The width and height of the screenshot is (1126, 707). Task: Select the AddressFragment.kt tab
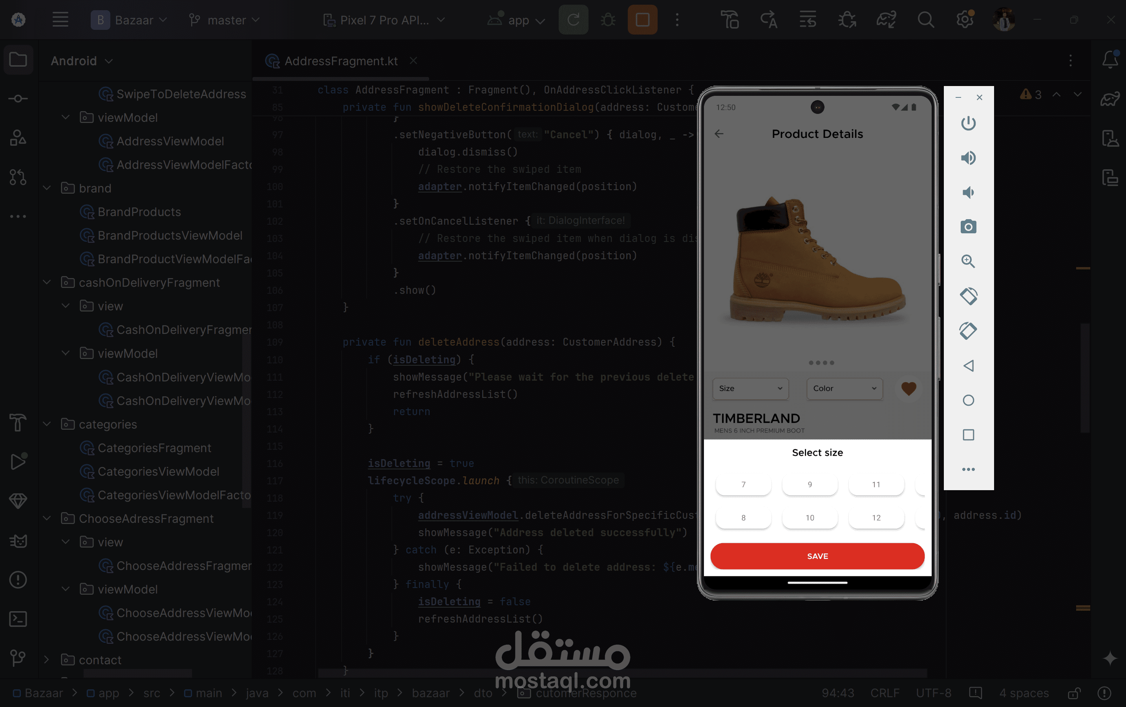(x=340, y=61)
